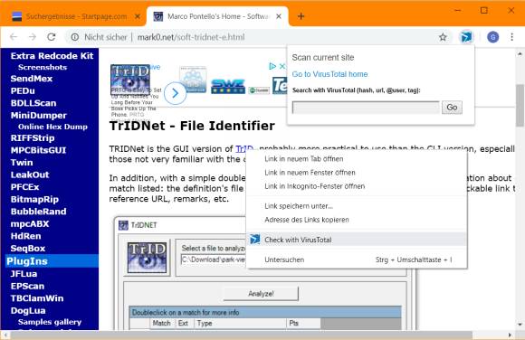Click the TrID eye logo in TrIDNET window
Image resolution: width=525 pixels, height=340 pixels.
(147, 258)
